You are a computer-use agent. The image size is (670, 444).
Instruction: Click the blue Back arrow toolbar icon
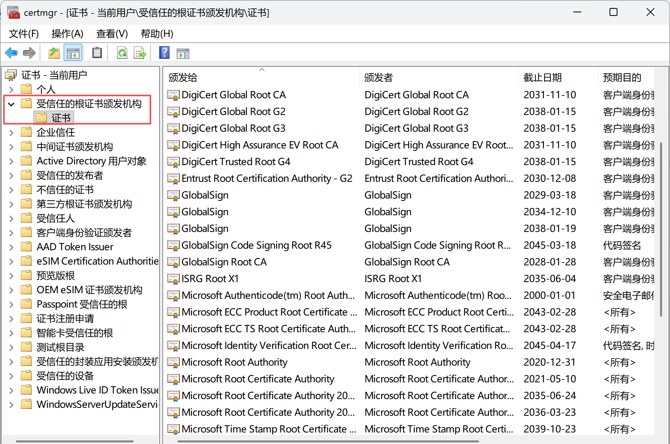tap(11, 53)
